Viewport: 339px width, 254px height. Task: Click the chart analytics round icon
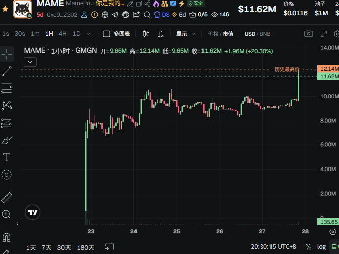125,15
